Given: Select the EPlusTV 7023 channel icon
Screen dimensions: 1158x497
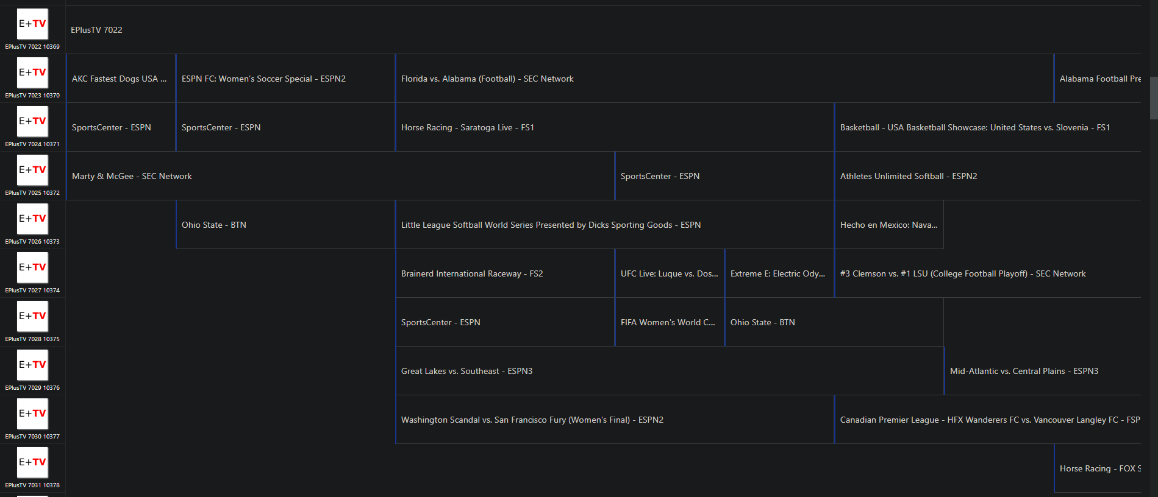Looking at the screenshot, I should click(32, 73).
